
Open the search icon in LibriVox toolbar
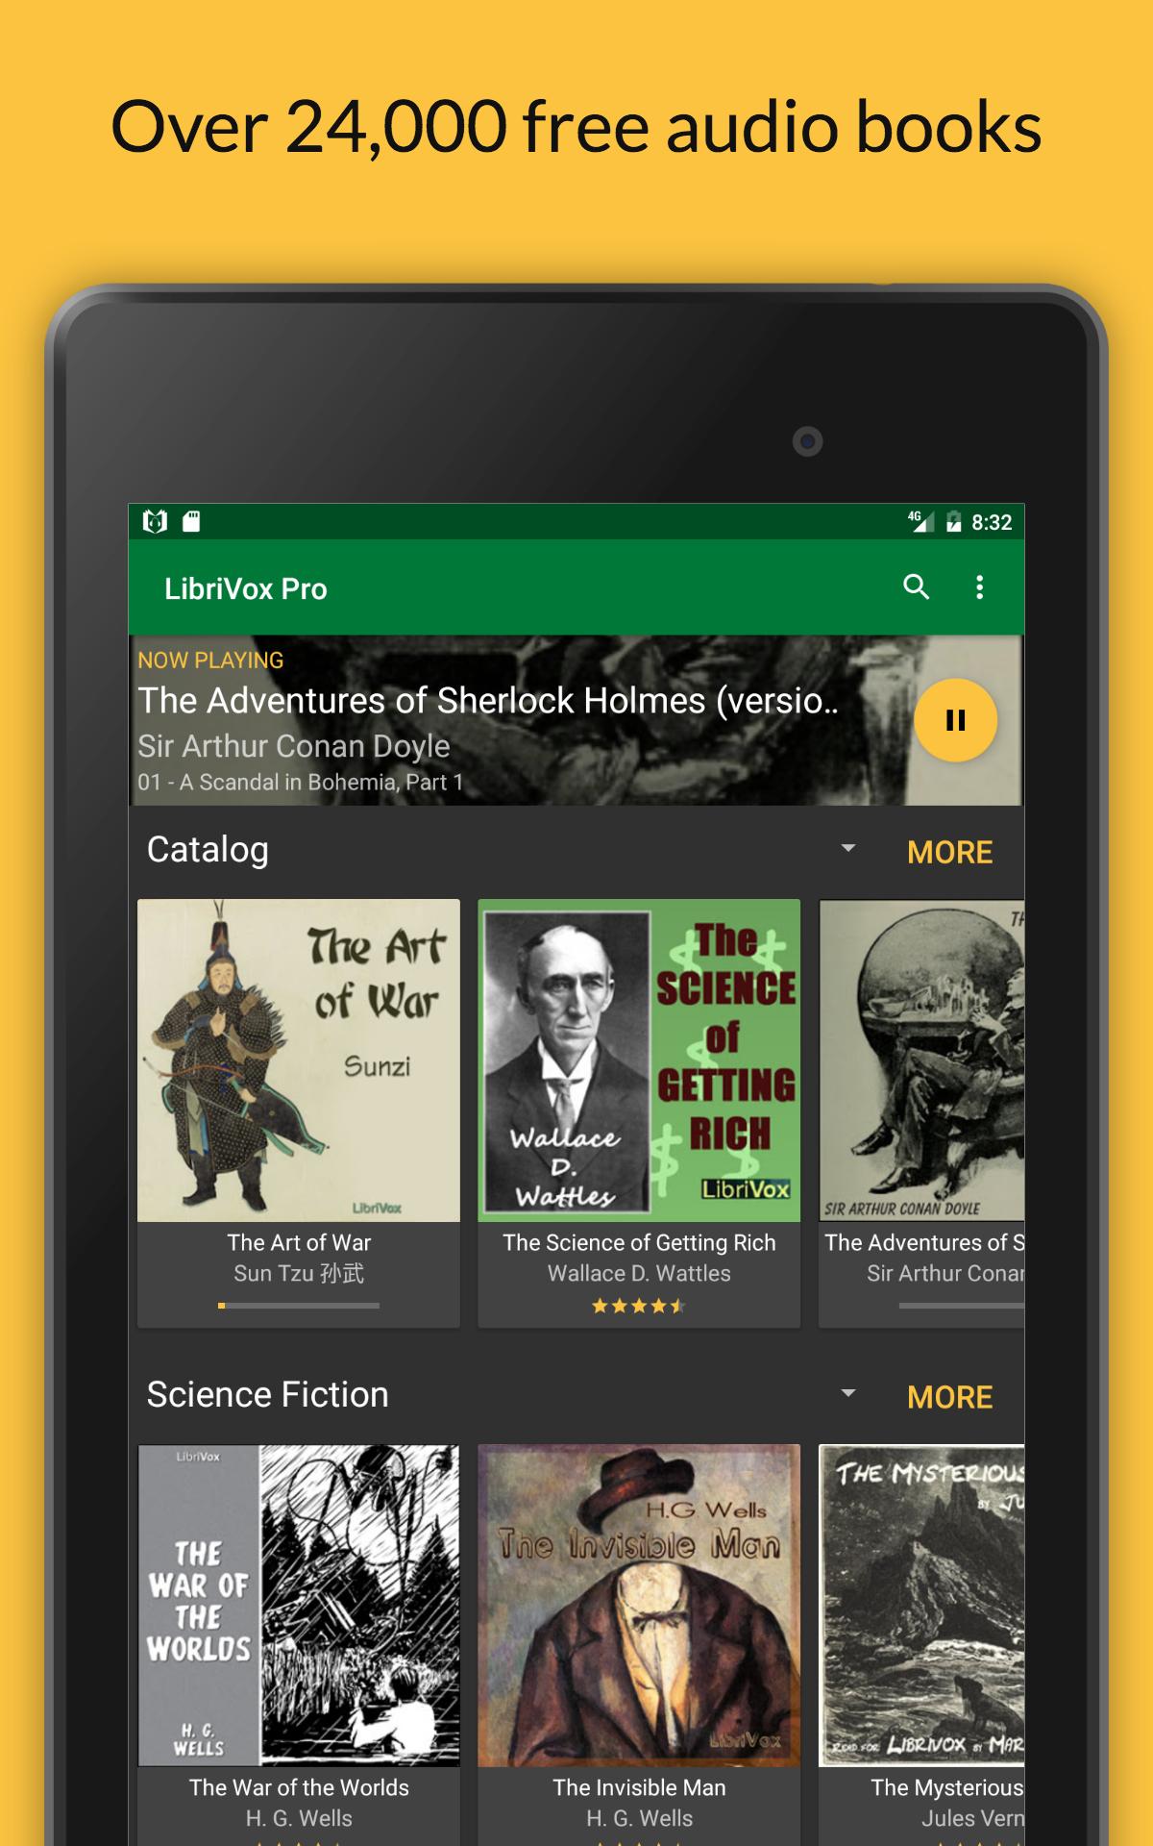(916, 586)
